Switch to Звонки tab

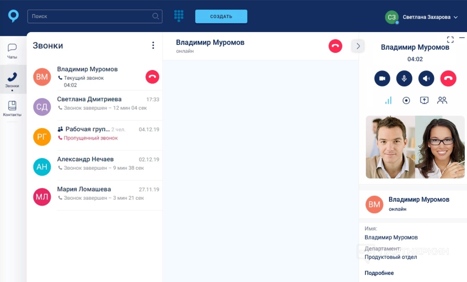tap(12, 80)
